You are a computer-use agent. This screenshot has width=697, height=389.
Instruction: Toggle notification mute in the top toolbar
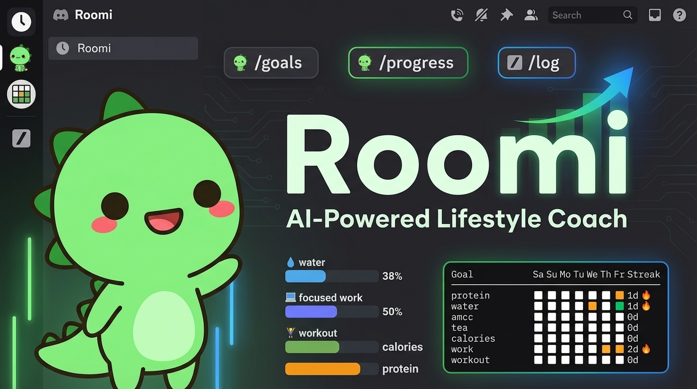coord(481,15)
